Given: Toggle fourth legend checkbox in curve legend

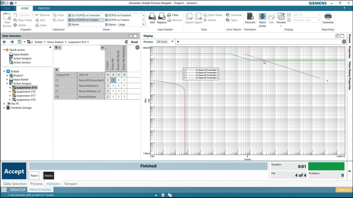Looking at the screenshot, I should coord(185,78).
